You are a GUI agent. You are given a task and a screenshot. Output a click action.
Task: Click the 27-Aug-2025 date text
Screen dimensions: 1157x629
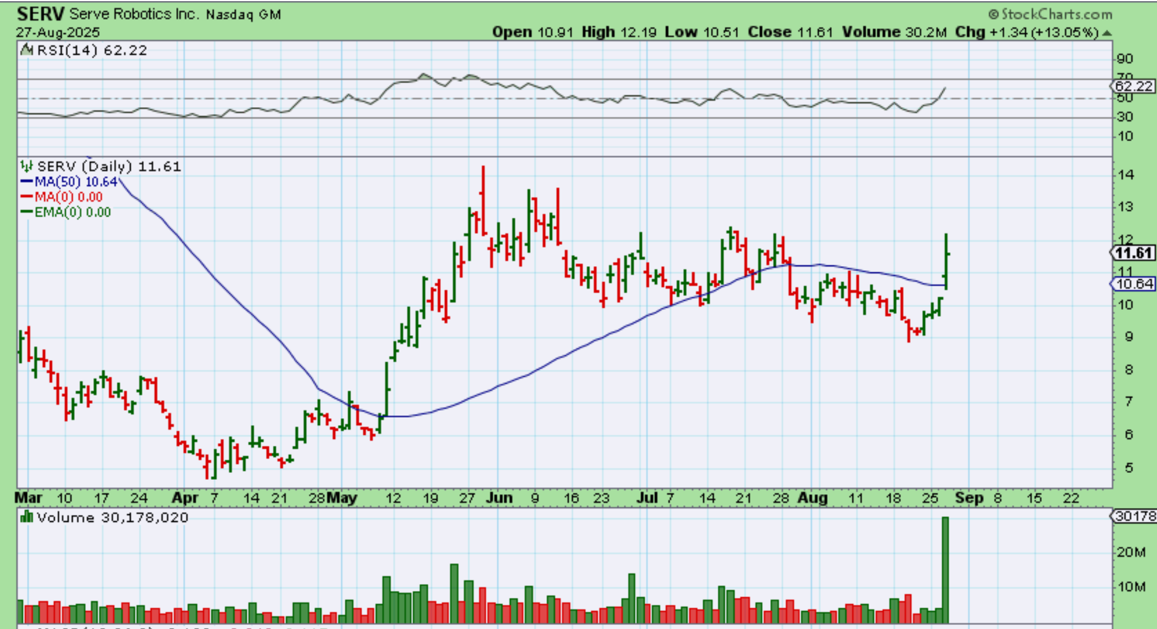(58, 32)
